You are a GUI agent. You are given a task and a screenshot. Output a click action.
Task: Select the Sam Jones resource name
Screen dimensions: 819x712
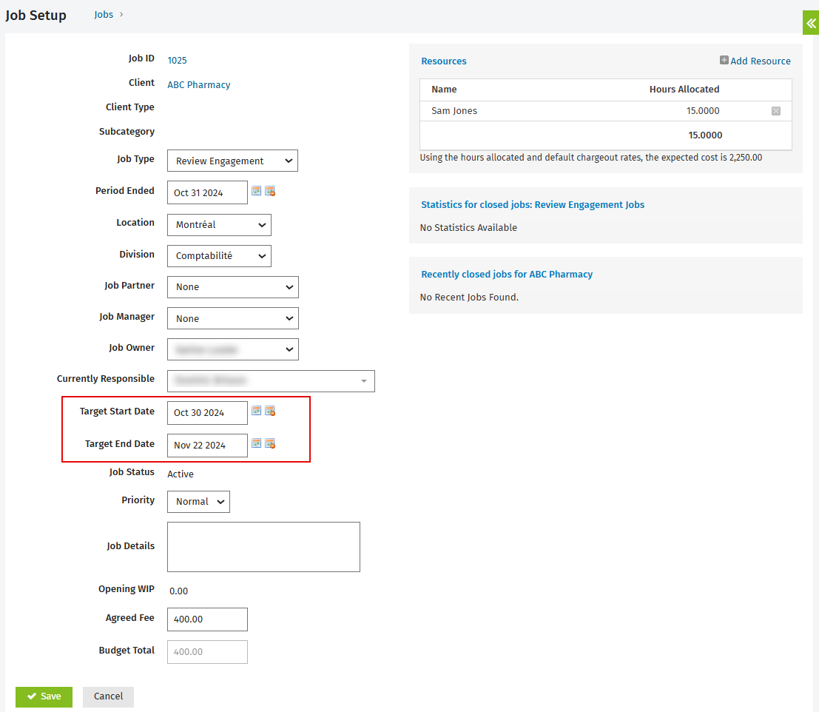pos(454,111)
